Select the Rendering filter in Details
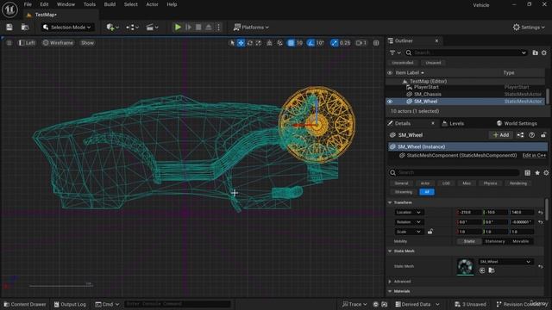The width and height of the screenshot is (552, 310). click(x=518, y=183)
